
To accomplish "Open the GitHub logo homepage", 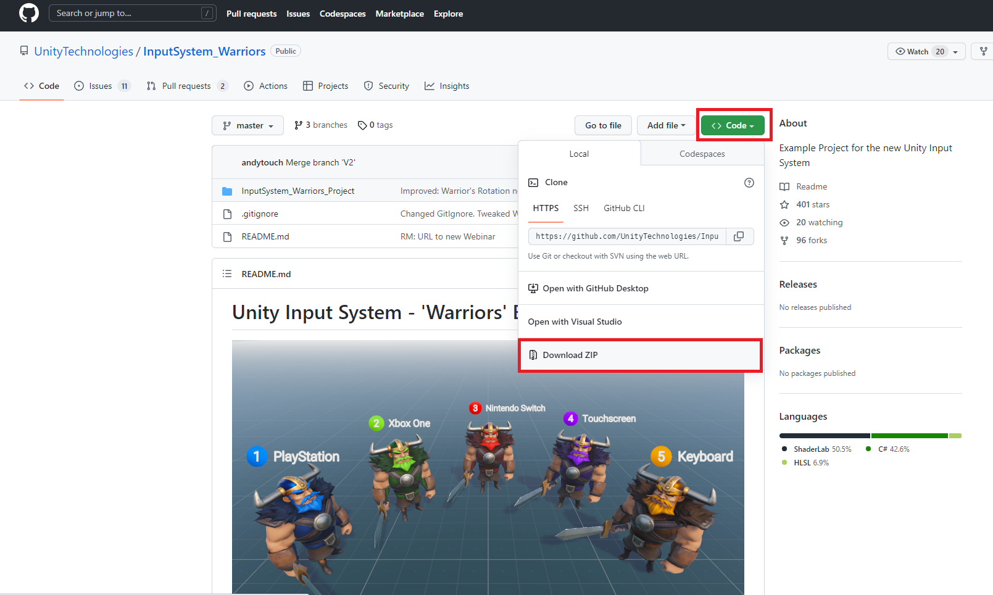I will [x=29, y=13].
